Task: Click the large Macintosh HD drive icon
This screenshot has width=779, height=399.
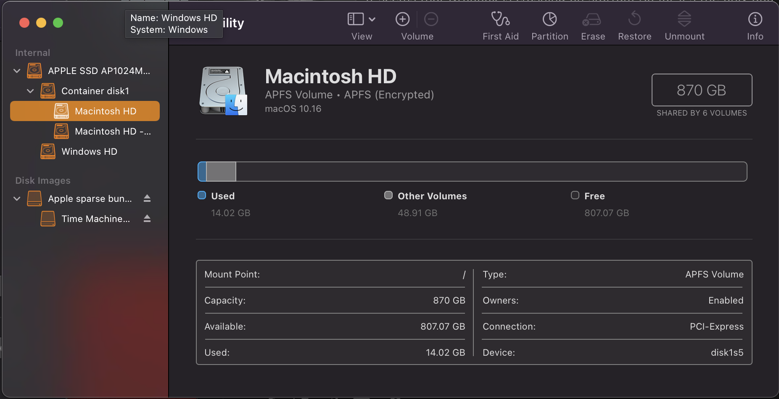Action: pyautogui.click(x=223, y=90)
